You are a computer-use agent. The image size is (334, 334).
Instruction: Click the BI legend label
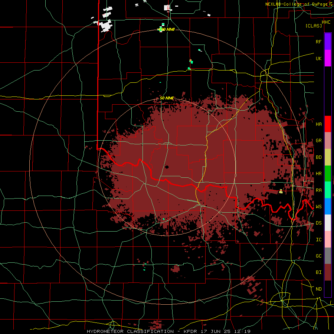(318, 272)
